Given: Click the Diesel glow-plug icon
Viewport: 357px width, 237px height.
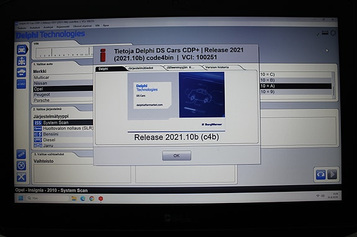Looking at the screenshot, I should coord(38,140).
